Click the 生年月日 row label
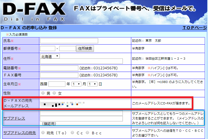 [12, 84]
